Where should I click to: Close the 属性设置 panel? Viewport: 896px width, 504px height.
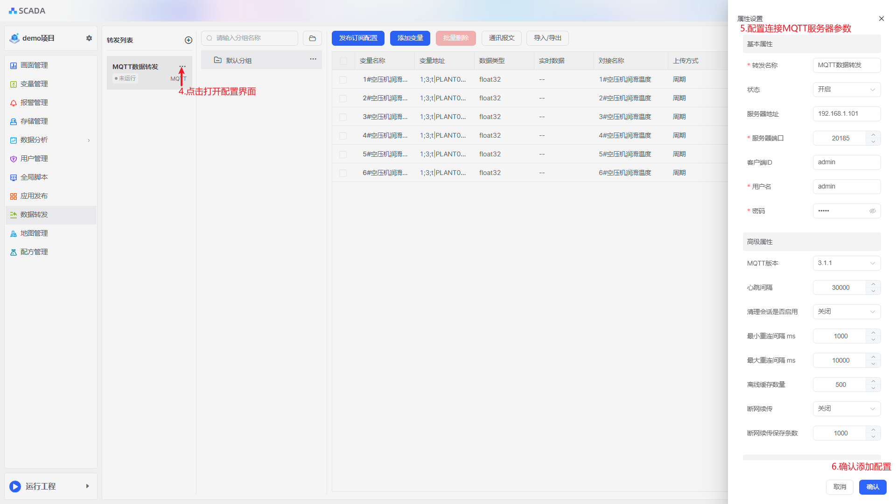click(x=881, y=19)
